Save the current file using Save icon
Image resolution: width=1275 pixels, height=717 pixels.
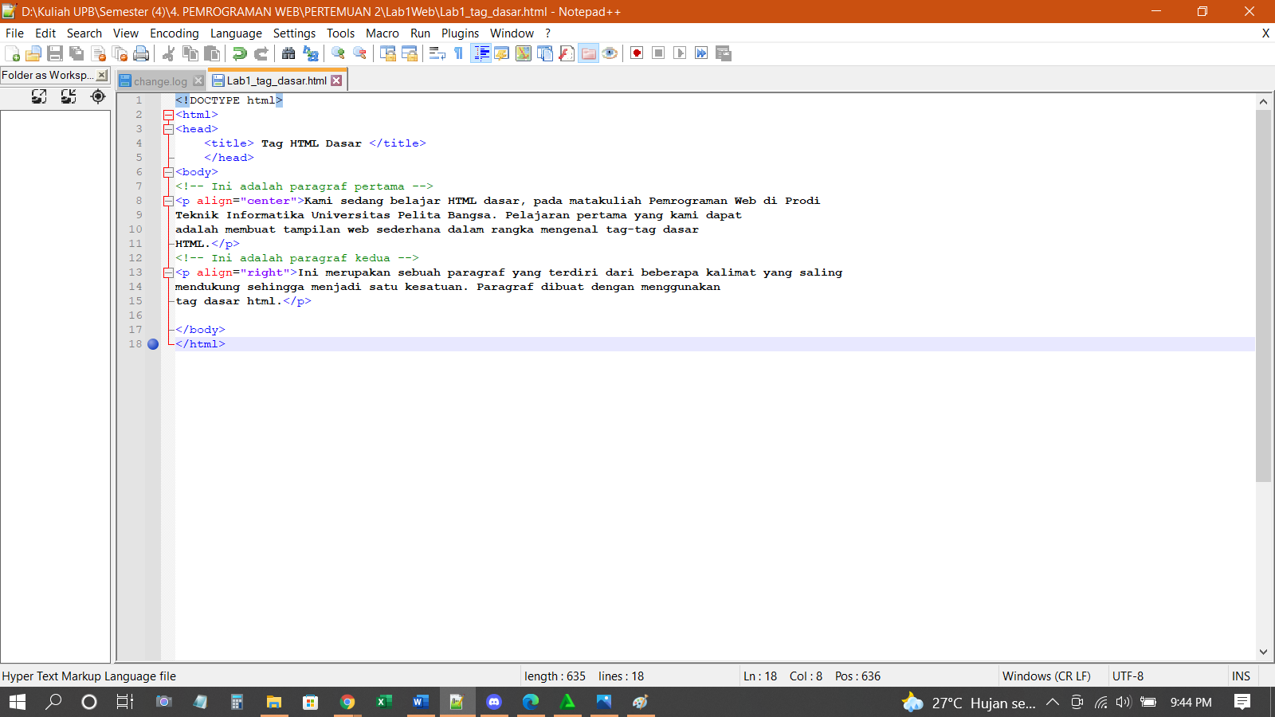coord(55,53)
